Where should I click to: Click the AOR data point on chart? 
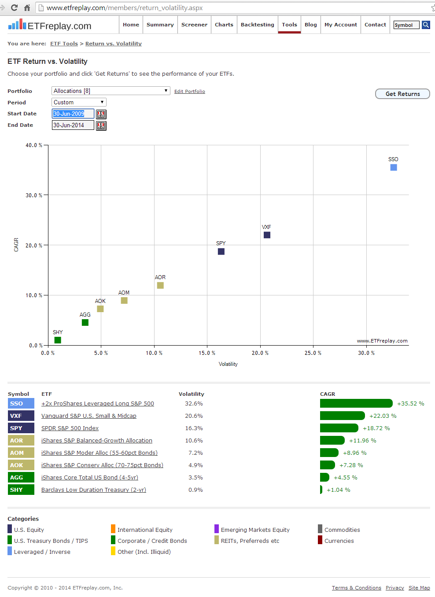[x=160, y=285]
